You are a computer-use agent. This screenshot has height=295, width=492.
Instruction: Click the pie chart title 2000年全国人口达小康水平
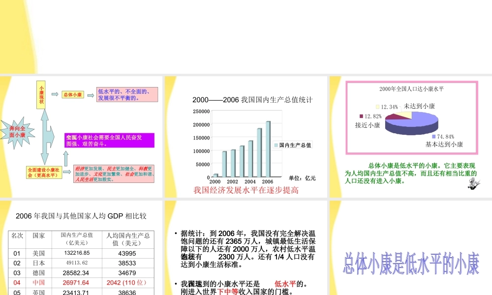411,88
